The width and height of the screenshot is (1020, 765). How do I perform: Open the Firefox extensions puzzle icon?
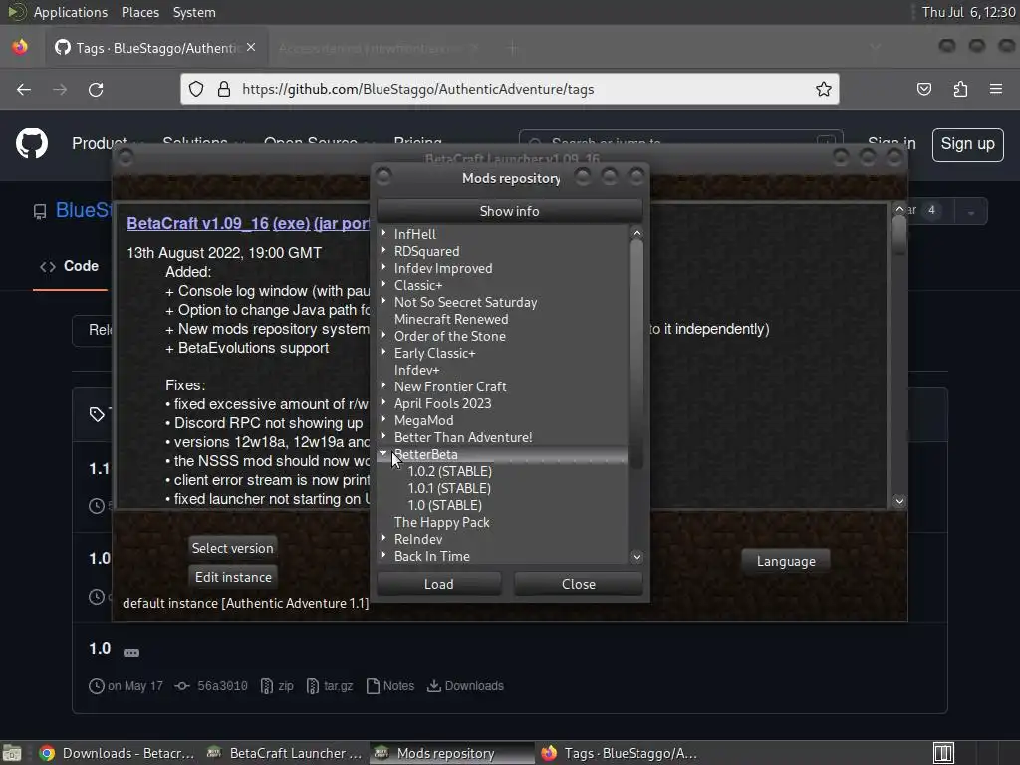click(960, 89)
